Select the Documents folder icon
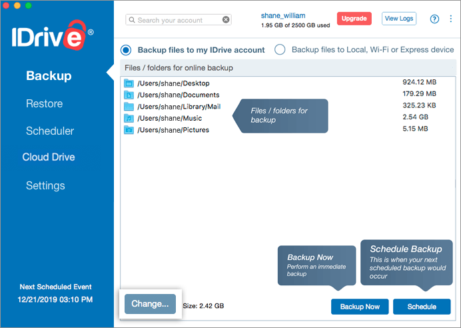This screenshot has width=461, height=328. point(129,95)
